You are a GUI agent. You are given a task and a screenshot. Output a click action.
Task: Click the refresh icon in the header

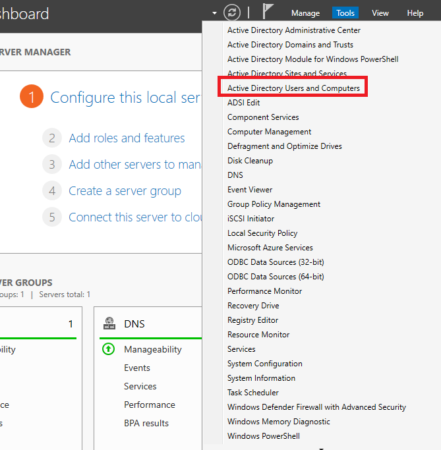pyautogui.click(x=232, y=13)
